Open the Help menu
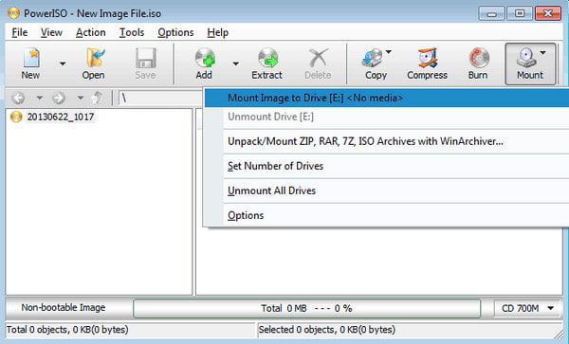Screen dimensions: 569x344 (x=218, y=32)
